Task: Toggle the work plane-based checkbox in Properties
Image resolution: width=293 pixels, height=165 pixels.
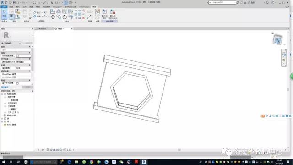Action: [x=17, y=83]
